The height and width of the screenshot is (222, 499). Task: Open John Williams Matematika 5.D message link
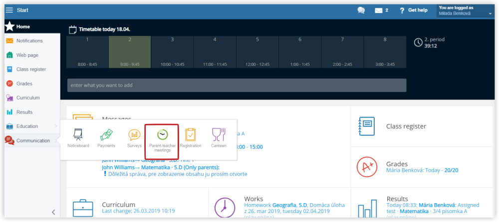[161, 167]
